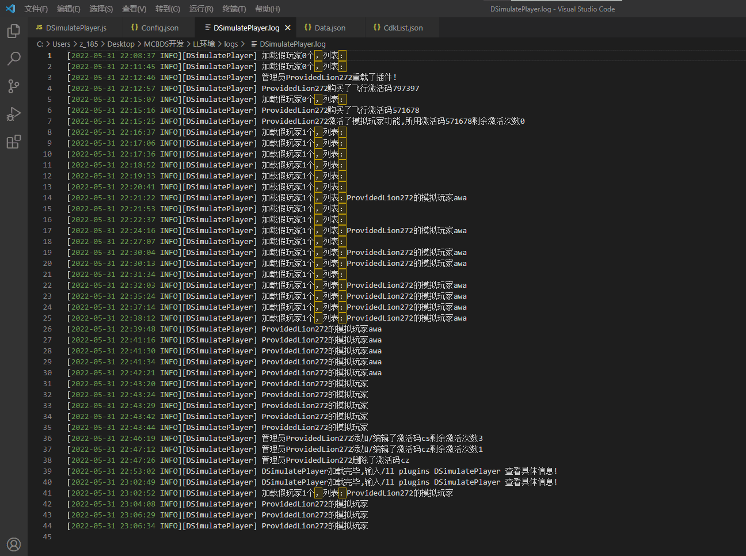Open the 运行(R) menu

(201, 9)
